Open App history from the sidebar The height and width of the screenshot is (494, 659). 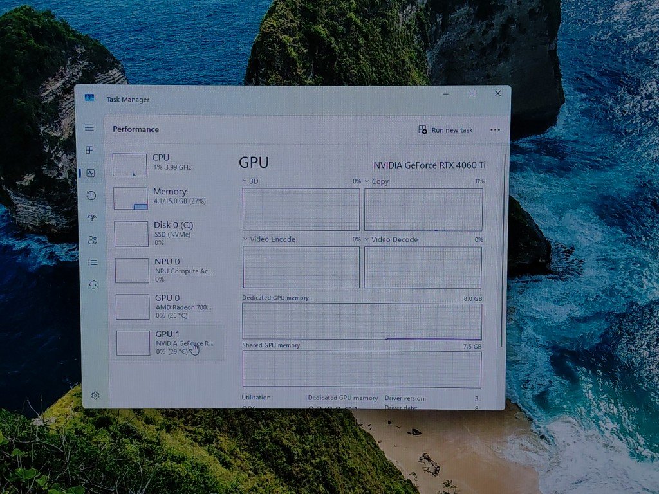coord(91,196)
